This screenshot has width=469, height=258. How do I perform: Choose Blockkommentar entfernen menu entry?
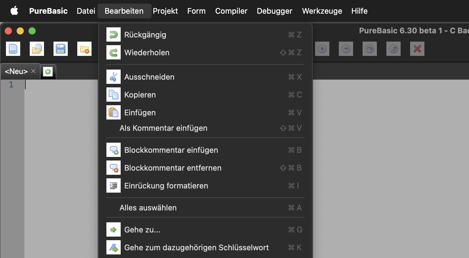pyautogui.click(x=205, y=168)
